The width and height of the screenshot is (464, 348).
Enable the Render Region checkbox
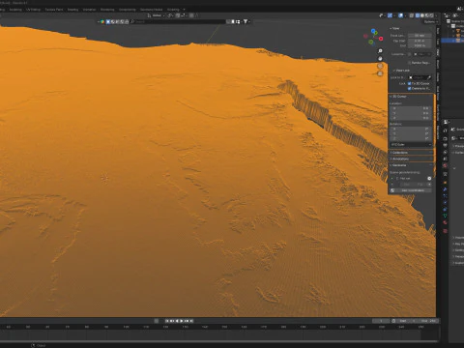pyautogui.click(x=410, y=63)
